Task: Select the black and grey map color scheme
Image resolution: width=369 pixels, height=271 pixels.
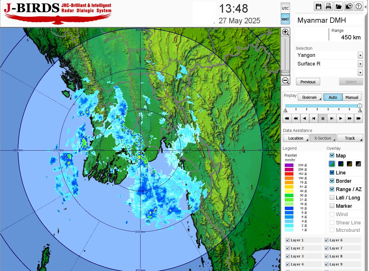Action: click(358, 164)
